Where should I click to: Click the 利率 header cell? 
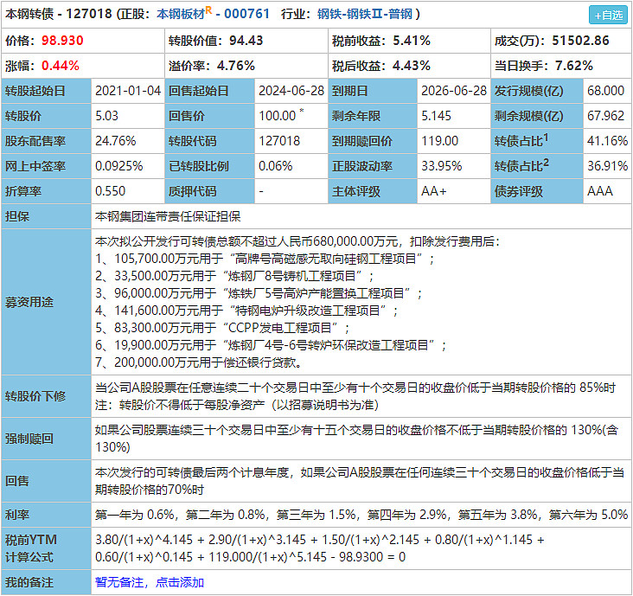(x=46, y=515)
